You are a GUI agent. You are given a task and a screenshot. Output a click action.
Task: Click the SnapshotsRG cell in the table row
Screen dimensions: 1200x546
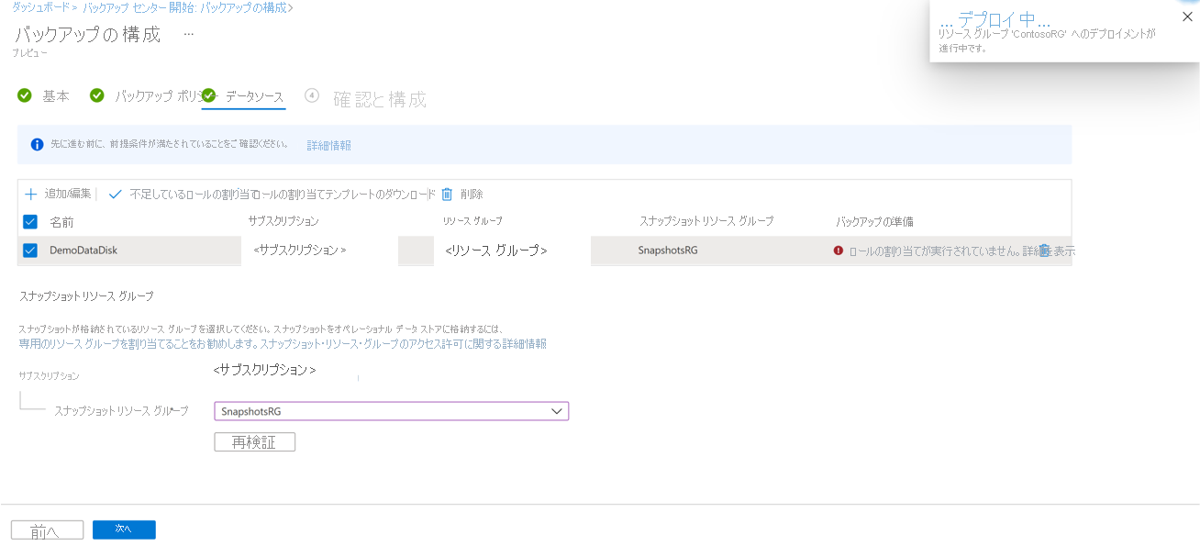668,250
